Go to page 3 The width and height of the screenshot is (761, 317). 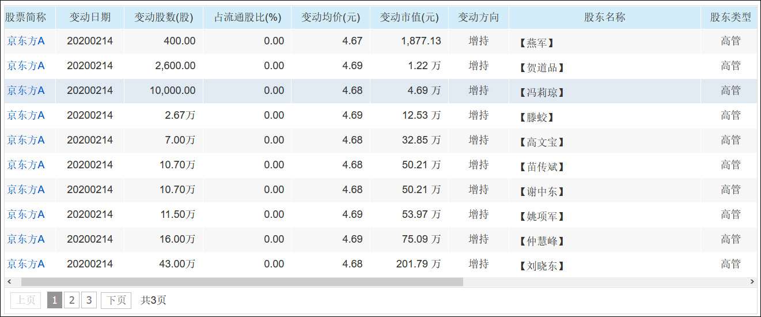[x=89, y=300]
